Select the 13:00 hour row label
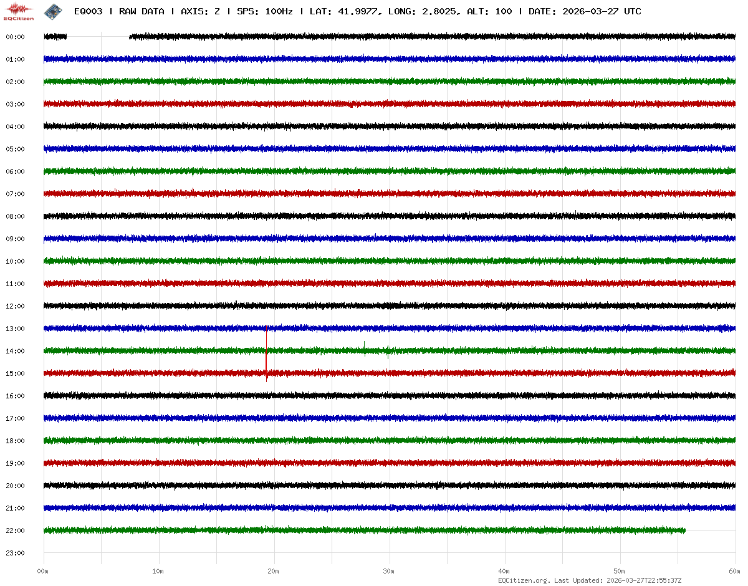Image resolution: width=748 pixels, height=586 pixels. (15, 329)
